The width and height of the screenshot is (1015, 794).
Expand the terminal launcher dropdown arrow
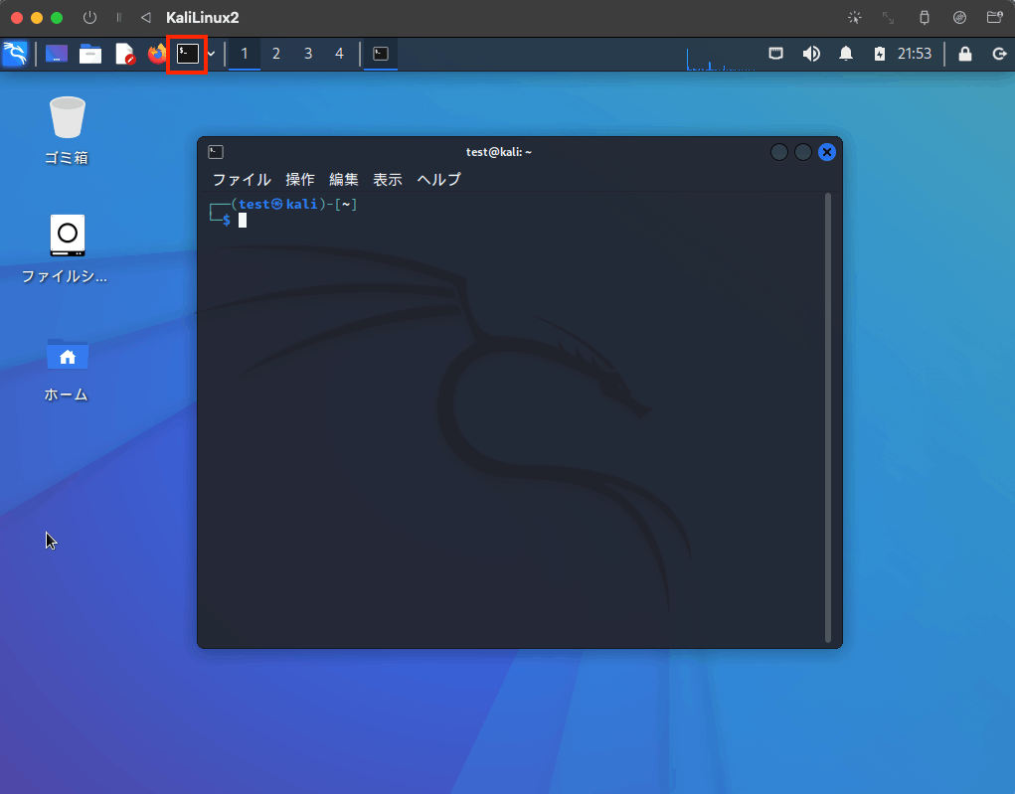coord(211,54)
